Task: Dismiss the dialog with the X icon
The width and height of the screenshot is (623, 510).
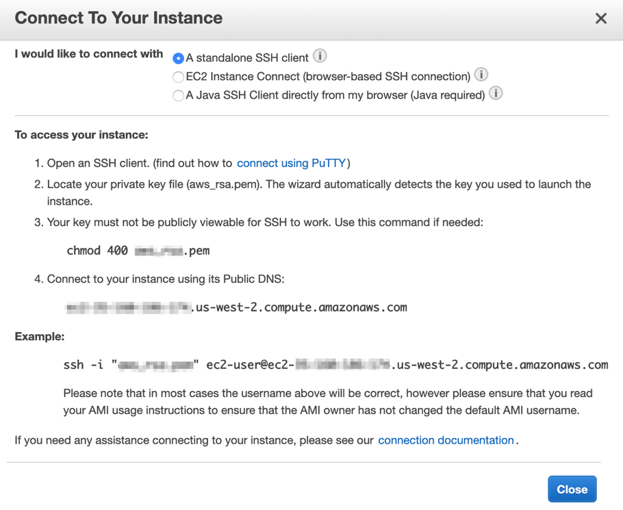Action: pos(600,18)
